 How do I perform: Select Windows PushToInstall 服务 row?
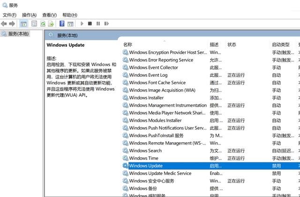211,136
